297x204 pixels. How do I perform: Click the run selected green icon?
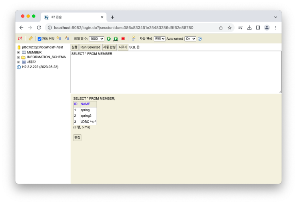click(x=116, y=39)
